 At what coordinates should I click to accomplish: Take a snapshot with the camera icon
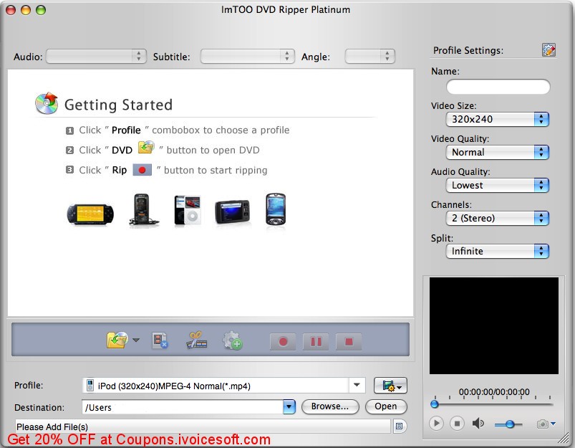point(541,424)
